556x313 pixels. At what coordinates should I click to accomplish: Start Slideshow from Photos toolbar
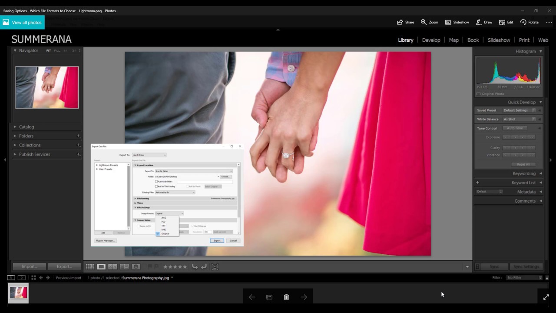(457, 22)
